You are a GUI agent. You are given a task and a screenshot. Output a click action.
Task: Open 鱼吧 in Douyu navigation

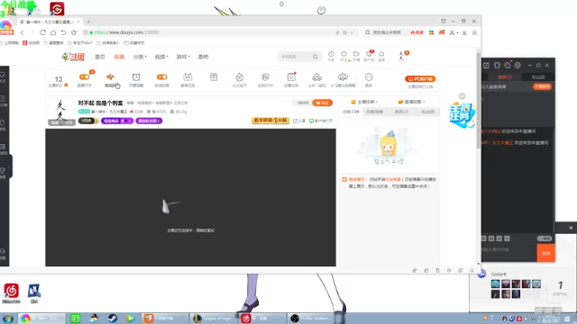click(x=203, y=57)
